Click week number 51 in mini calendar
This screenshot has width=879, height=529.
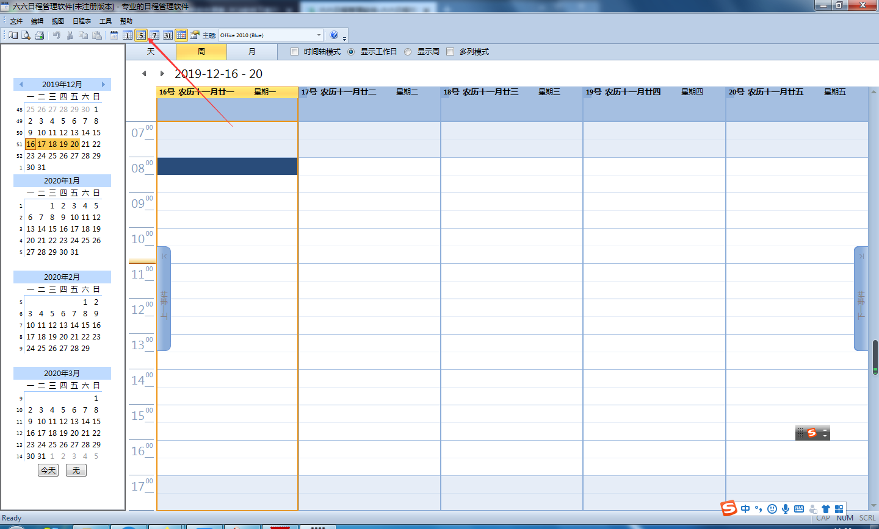point(20,144)
